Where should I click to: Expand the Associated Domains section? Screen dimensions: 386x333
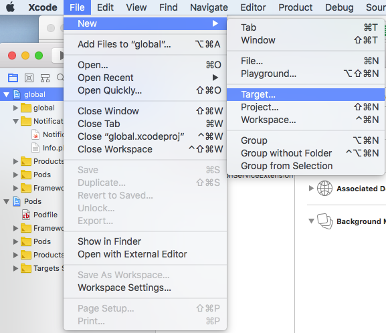click(x=311, y=189)
